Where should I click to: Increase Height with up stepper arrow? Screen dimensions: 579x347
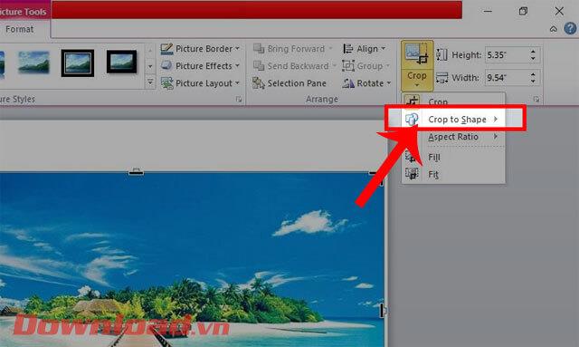[x=533, y=52]
